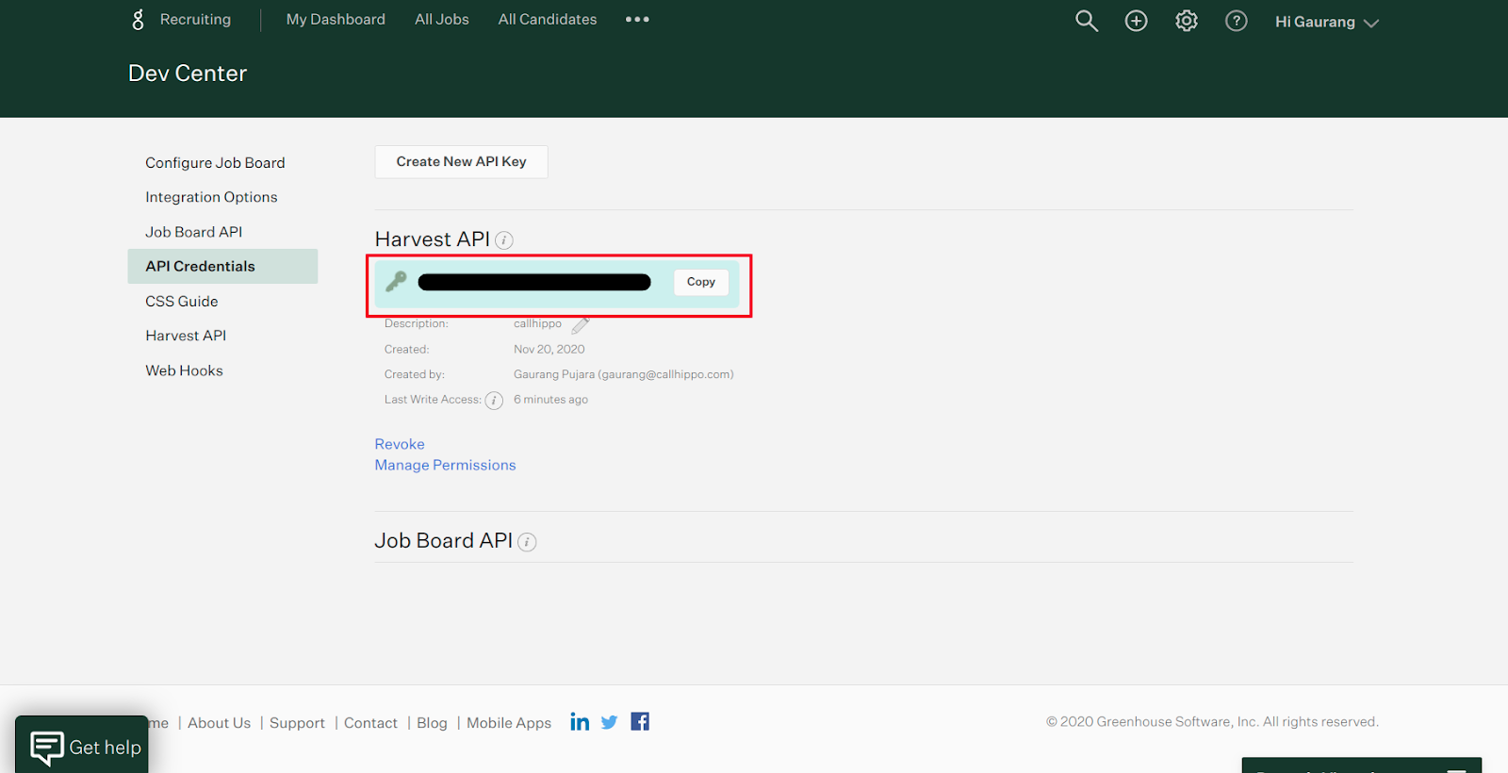1508x773 pixels.
Task: Open My Dashboard tab
Action: tap(336, 19)
